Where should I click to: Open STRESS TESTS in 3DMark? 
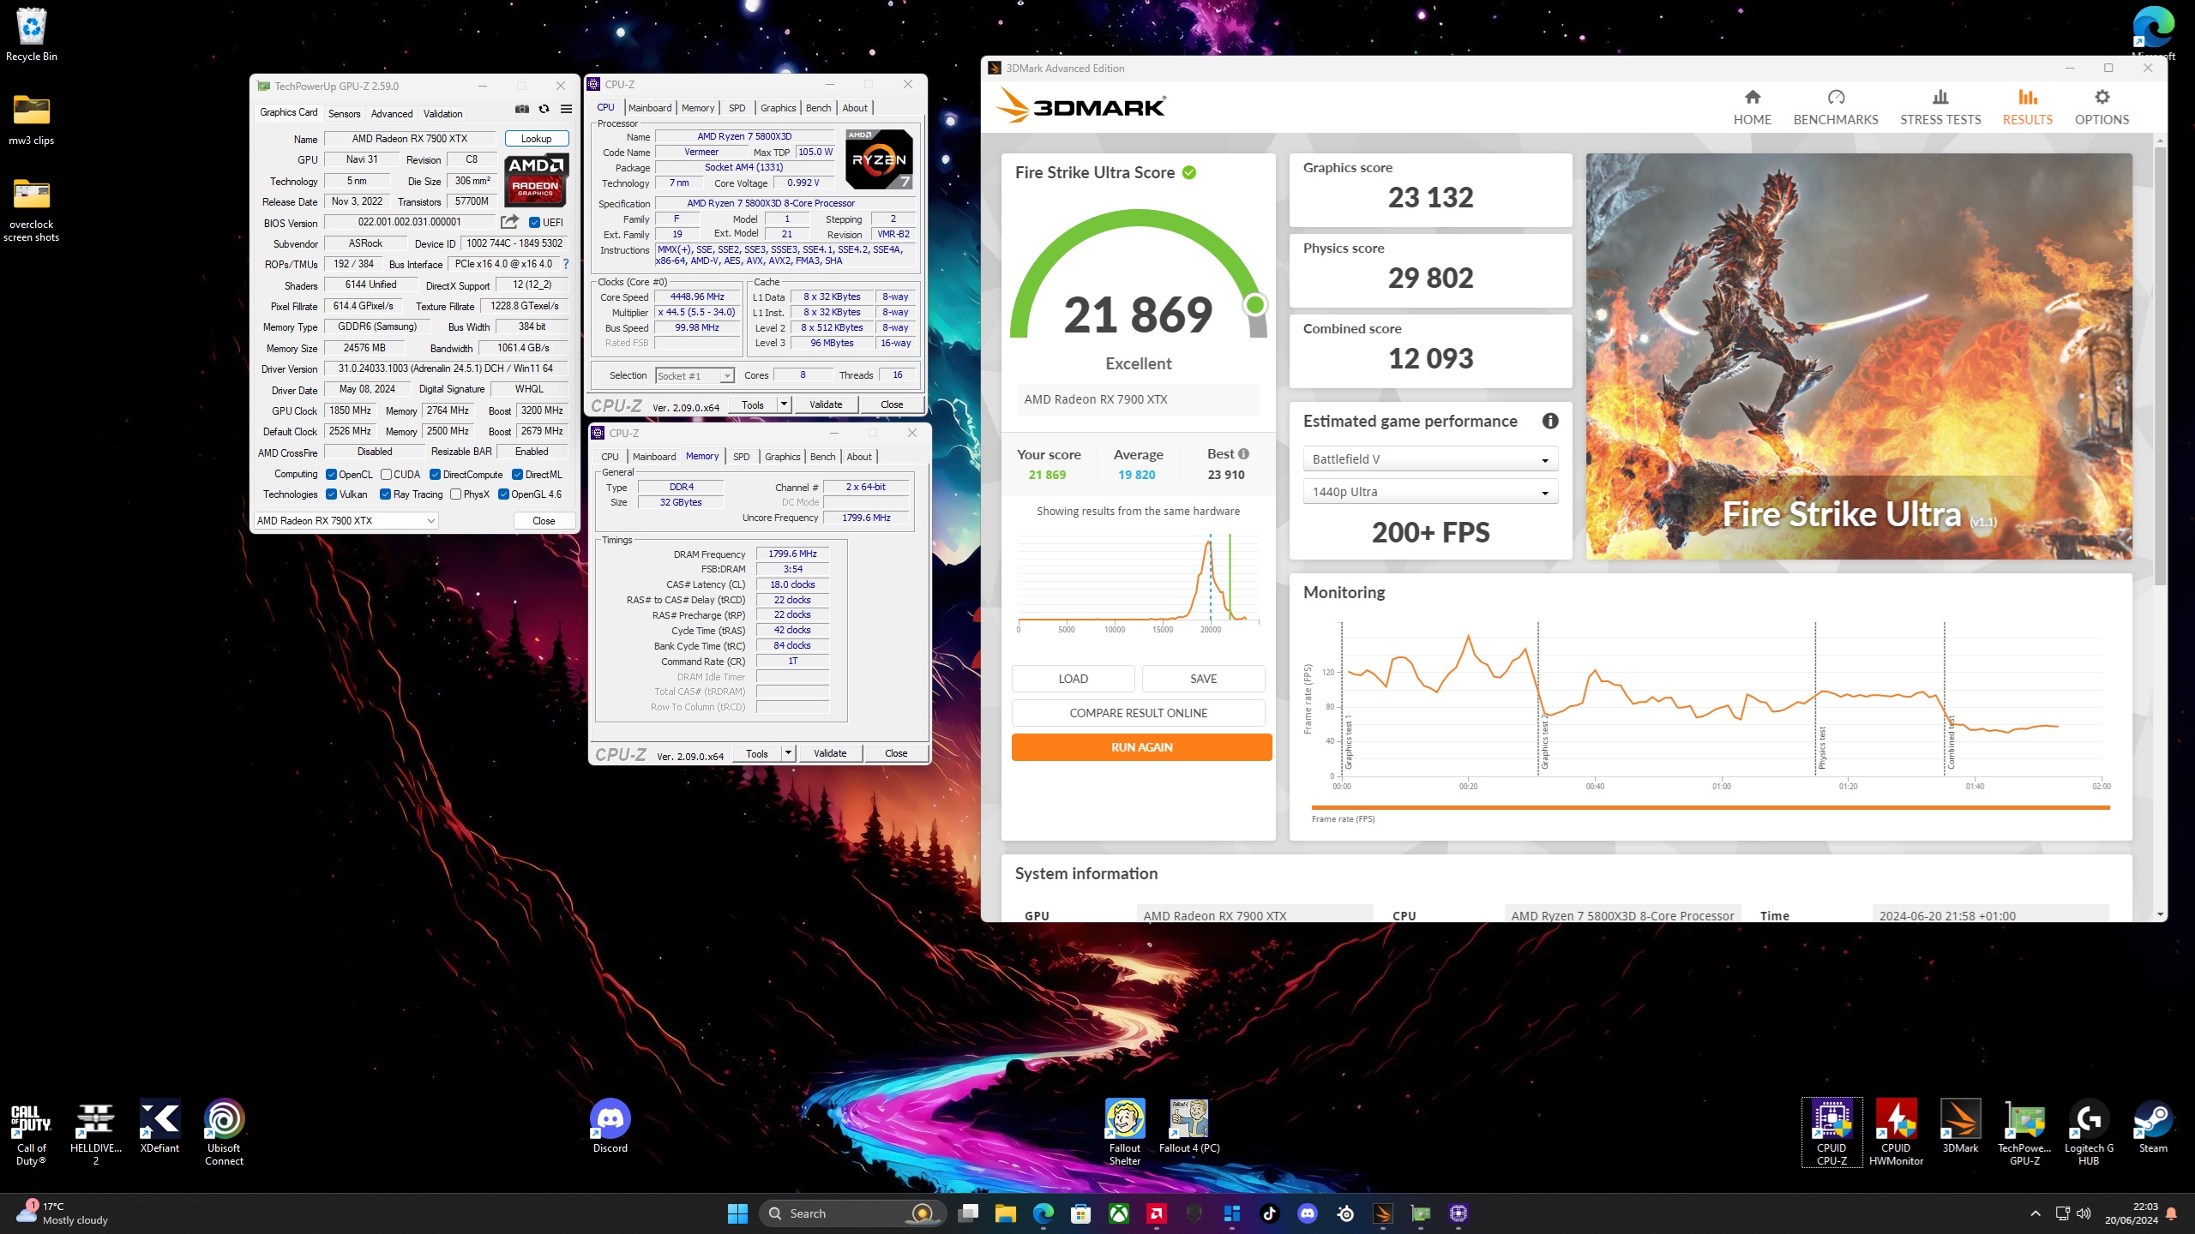[1940, 107]
